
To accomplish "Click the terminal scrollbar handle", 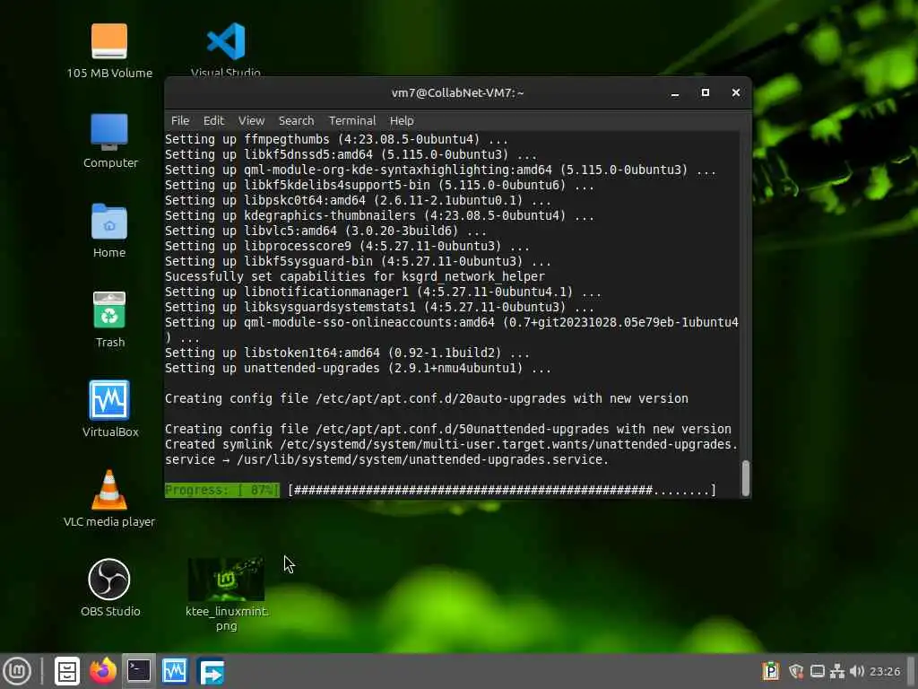I will (x=745, y=478).
